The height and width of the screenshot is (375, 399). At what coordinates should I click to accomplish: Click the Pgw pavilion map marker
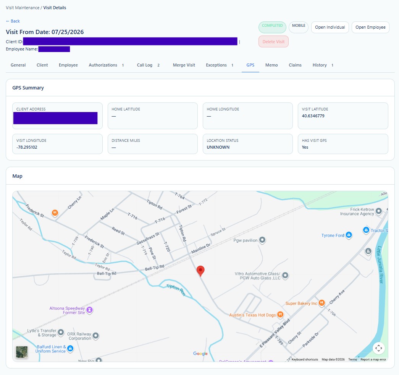262,240
